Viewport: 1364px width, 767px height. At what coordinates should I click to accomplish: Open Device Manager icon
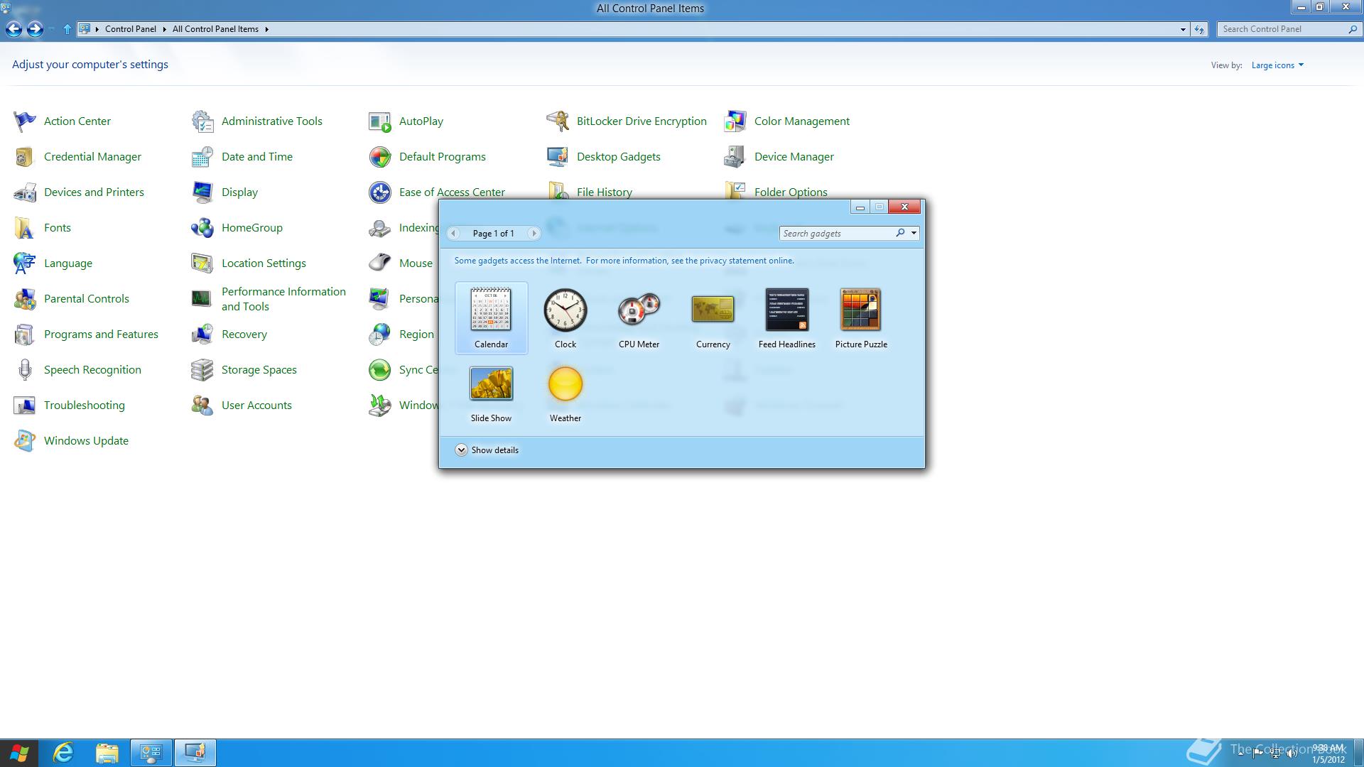coord(735,157)
